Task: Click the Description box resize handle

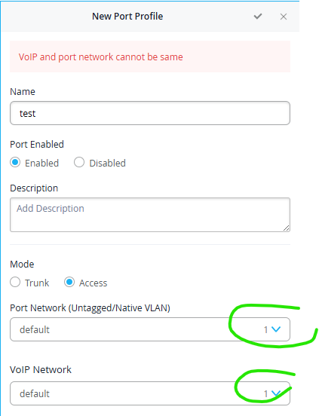Action: click(286, 228)
